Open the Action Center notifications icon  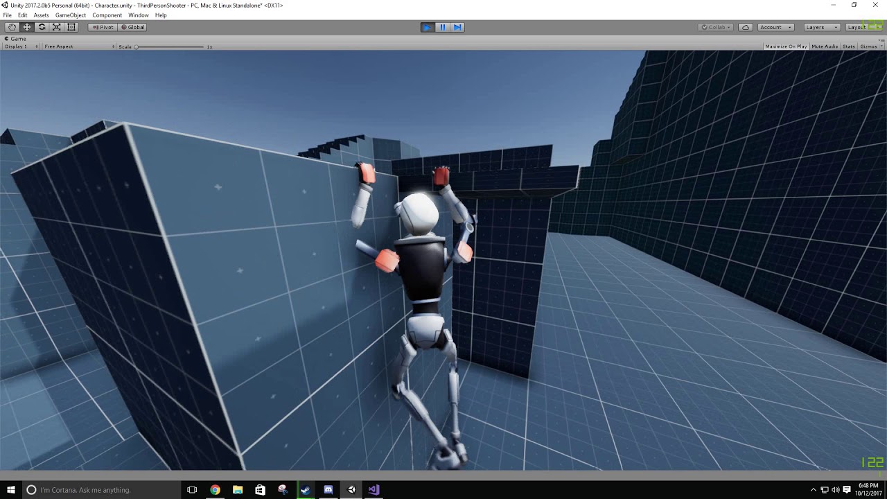(846, 490)
